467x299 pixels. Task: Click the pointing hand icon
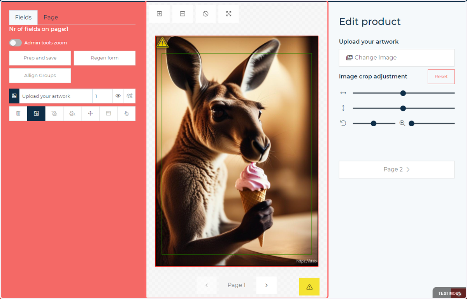(x=126, y=113)
